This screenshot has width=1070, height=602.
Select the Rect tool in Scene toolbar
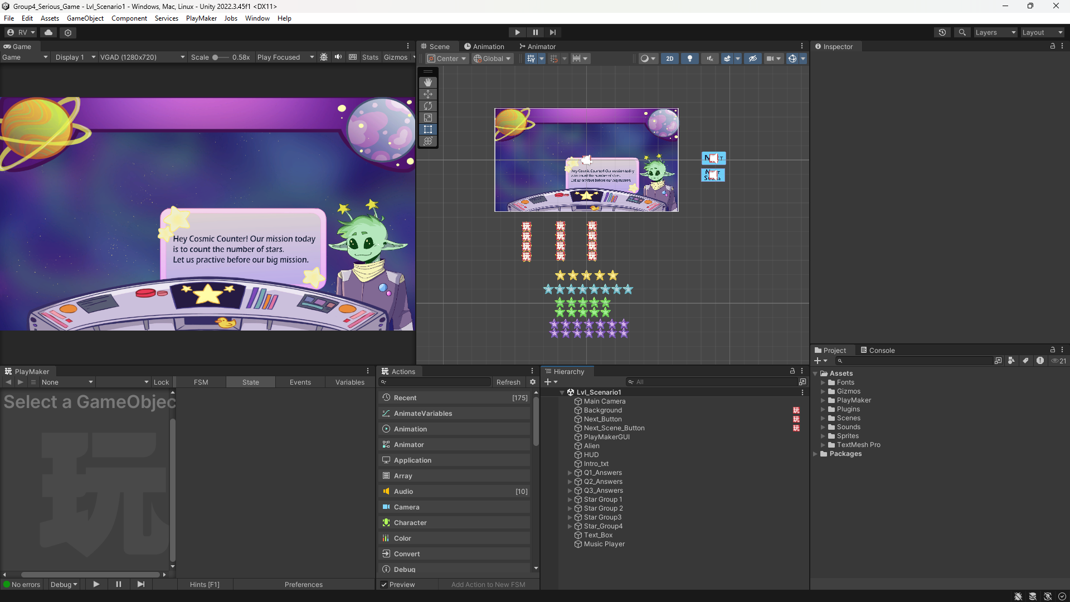point(428,129)
